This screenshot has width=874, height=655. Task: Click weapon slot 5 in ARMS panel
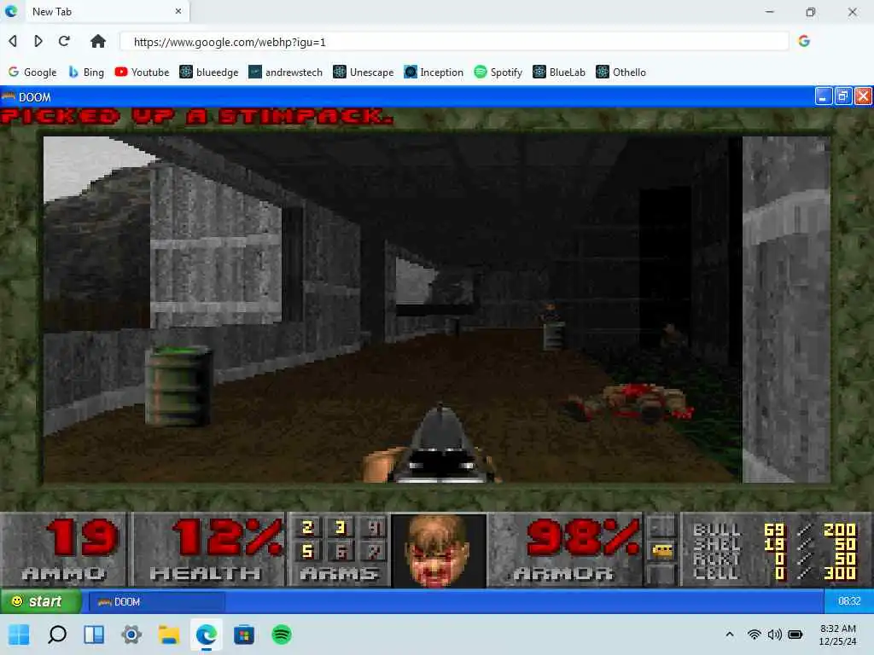(307, 552)
